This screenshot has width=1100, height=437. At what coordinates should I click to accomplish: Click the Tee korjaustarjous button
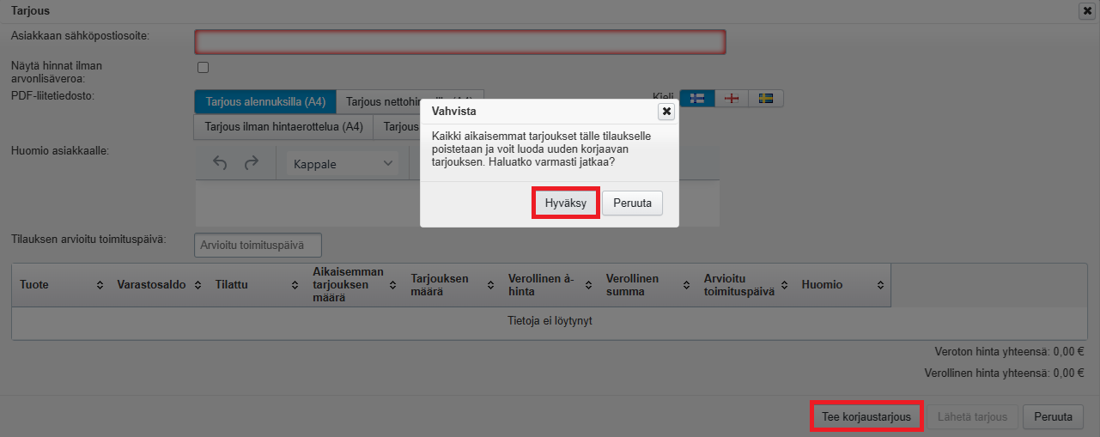866,417
